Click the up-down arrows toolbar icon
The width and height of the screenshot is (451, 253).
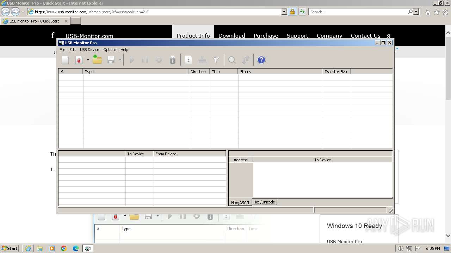coord(246,60)
